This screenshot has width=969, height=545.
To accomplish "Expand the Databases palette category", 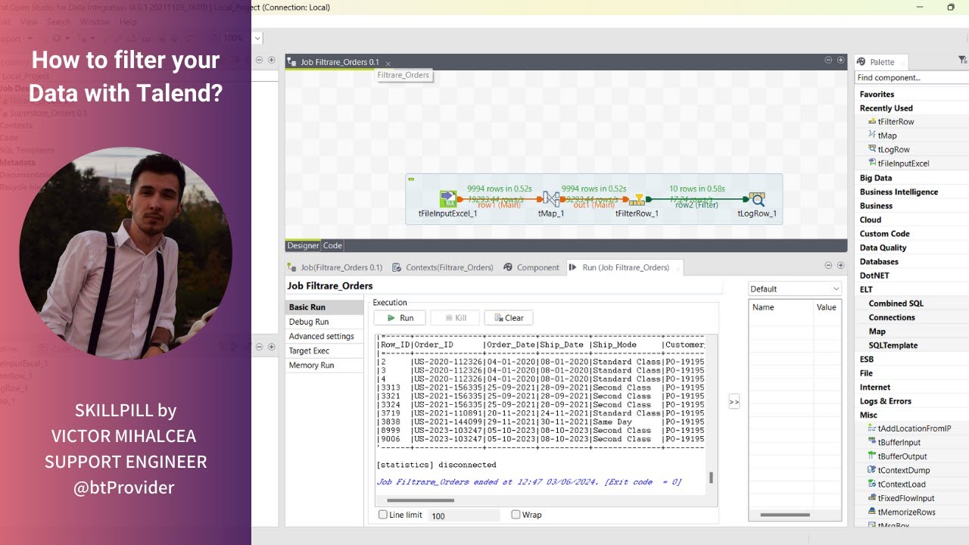I will (879, 262).
